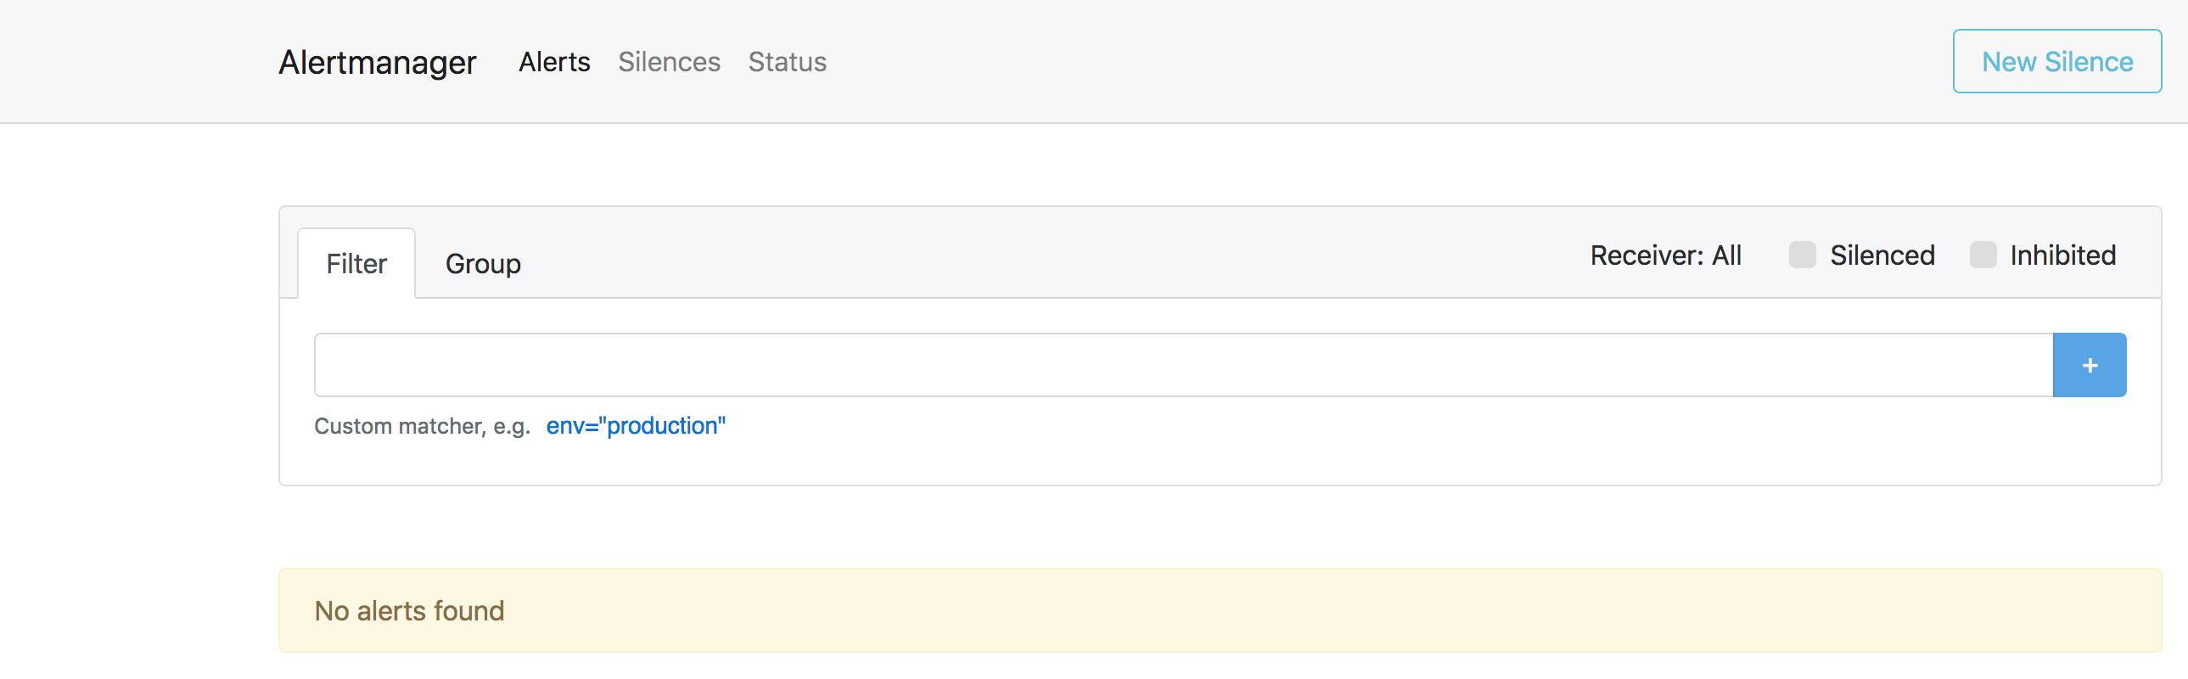The height and width of the screenshot is (679, 2188).
Task: Click the word "Receiver:" in filter bar
Action: (1647, 255)
